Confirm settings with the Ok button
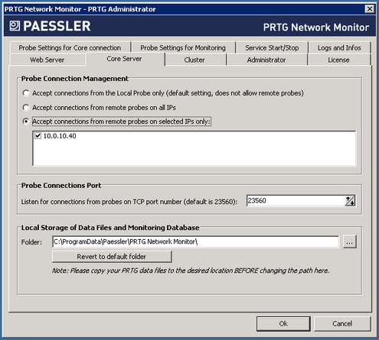 pos(283,323)
